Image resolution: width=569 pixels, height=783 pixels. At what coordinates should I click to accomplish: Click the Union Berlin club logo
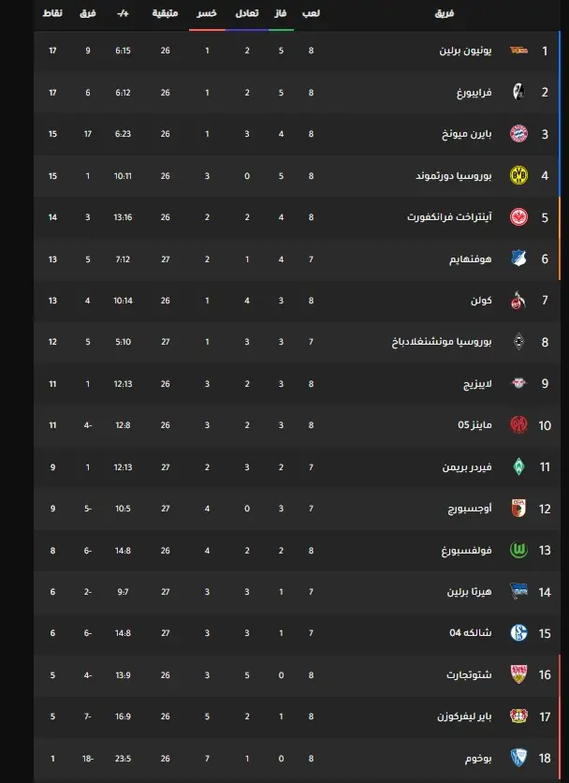(x=518, y=50)
